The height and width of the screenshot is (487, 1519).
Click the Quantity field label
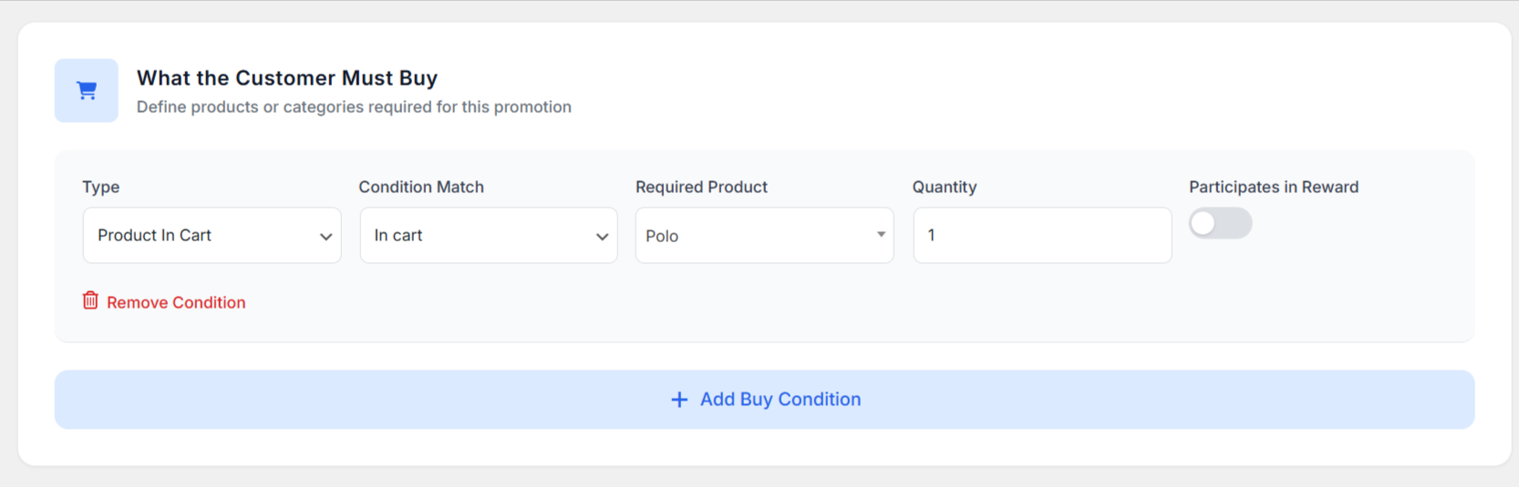(x=944, y=187)
